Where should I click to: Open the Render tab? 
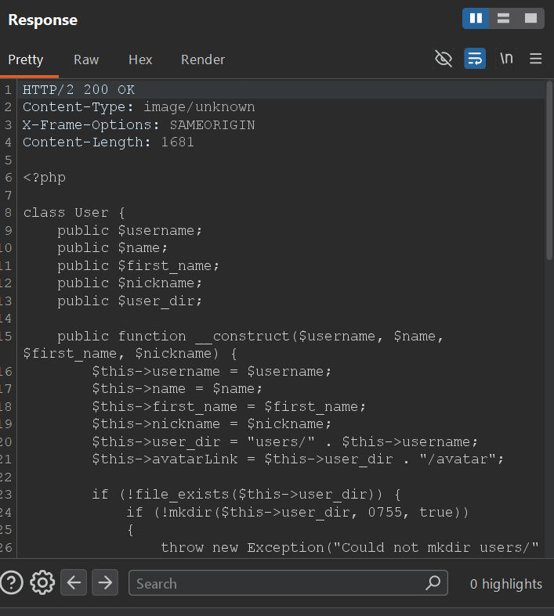point(203,59)
